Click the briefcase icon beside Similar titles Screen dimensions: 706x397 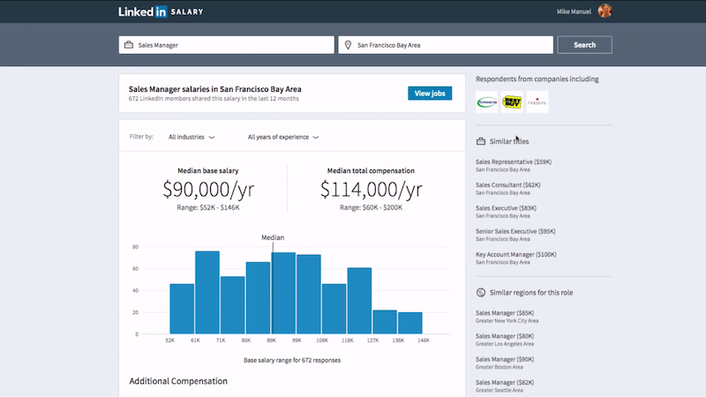pos(481,141)
